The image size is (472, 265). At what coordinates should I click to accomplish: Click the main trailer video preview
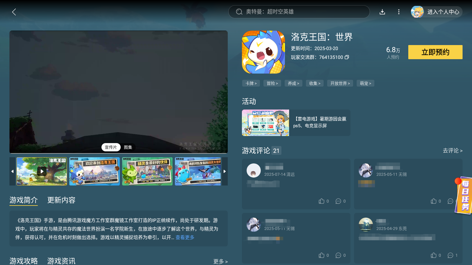click(119, 92)
